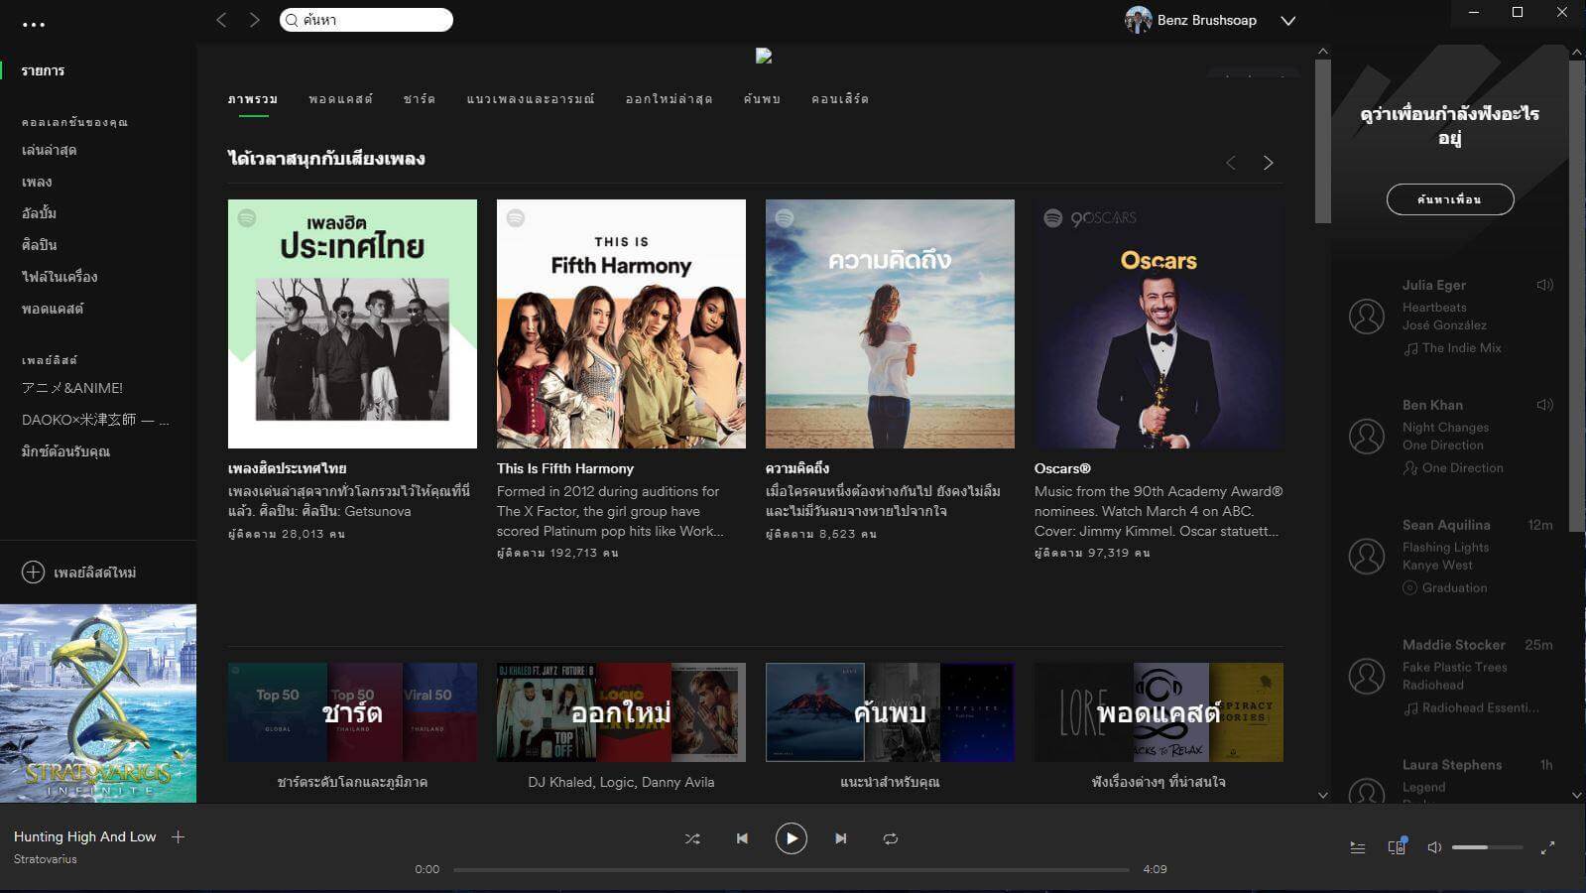Open the ค้นพบ category tile
The width and height of the screenshot is (1586, 893).
click(x=890, y=712)
